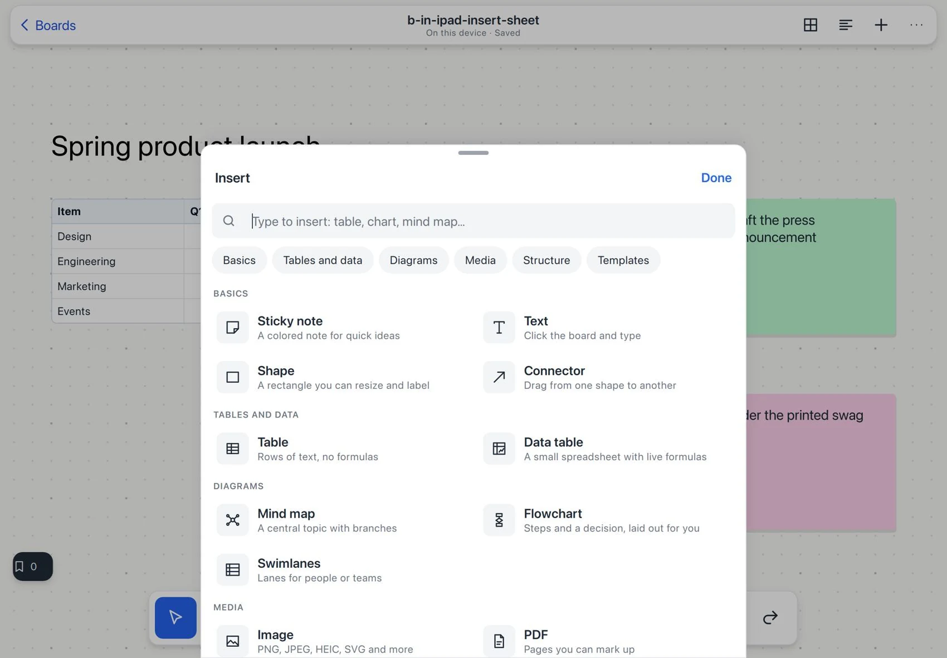Select the pink 'printed swag' sticky note
This screenshot has height=658, width=947.
(x=821, y=462)
